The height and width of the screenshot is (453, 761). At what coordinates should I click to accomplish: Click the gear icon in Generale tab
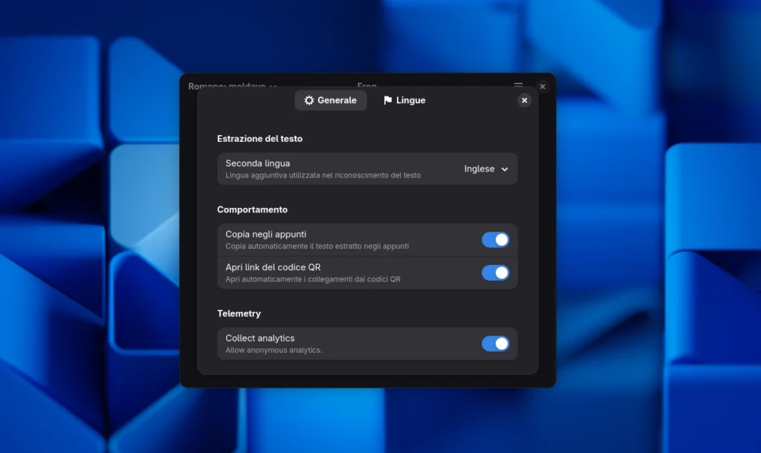[309, 100]
